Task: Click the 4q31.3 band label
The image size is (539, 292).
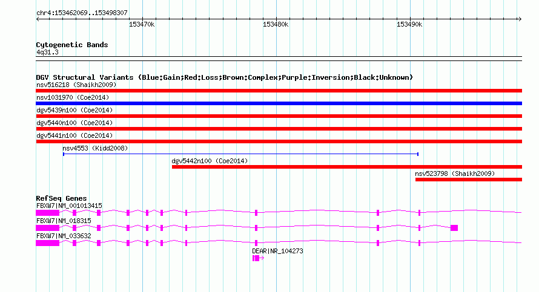Action: [x=47, y=52]
